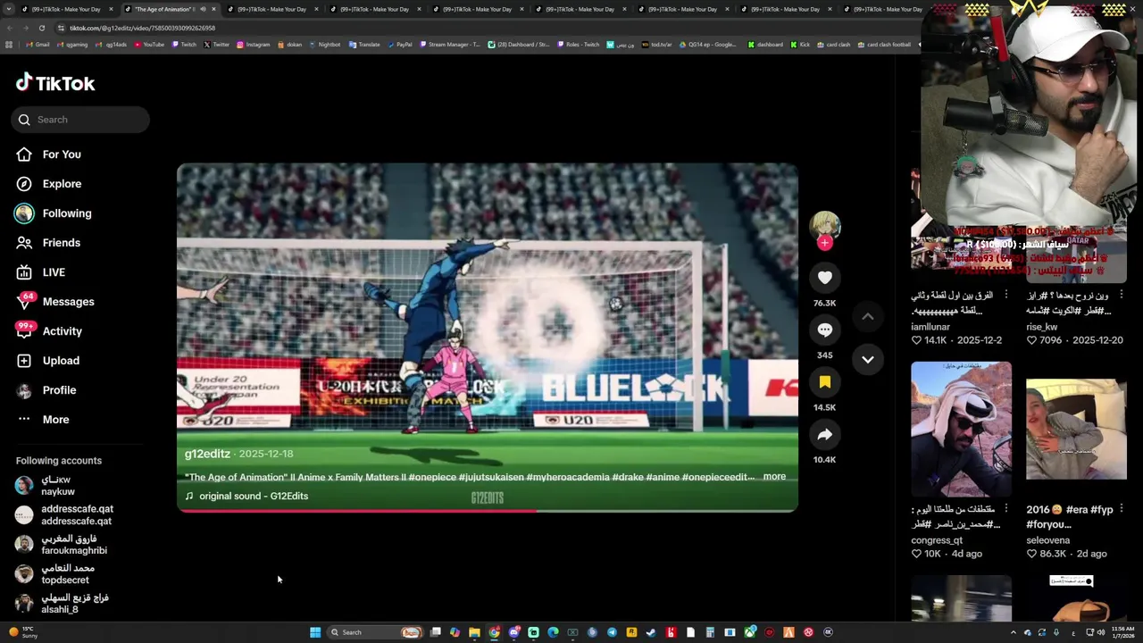The image size is (1143, 643).
Task: Expand the caption with more
Action: (x=774, y=477)
